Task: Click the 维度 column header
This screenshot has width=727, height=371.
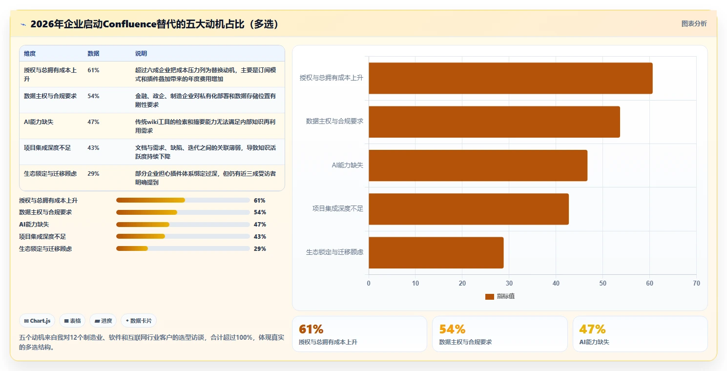Action: coord(30,54)
